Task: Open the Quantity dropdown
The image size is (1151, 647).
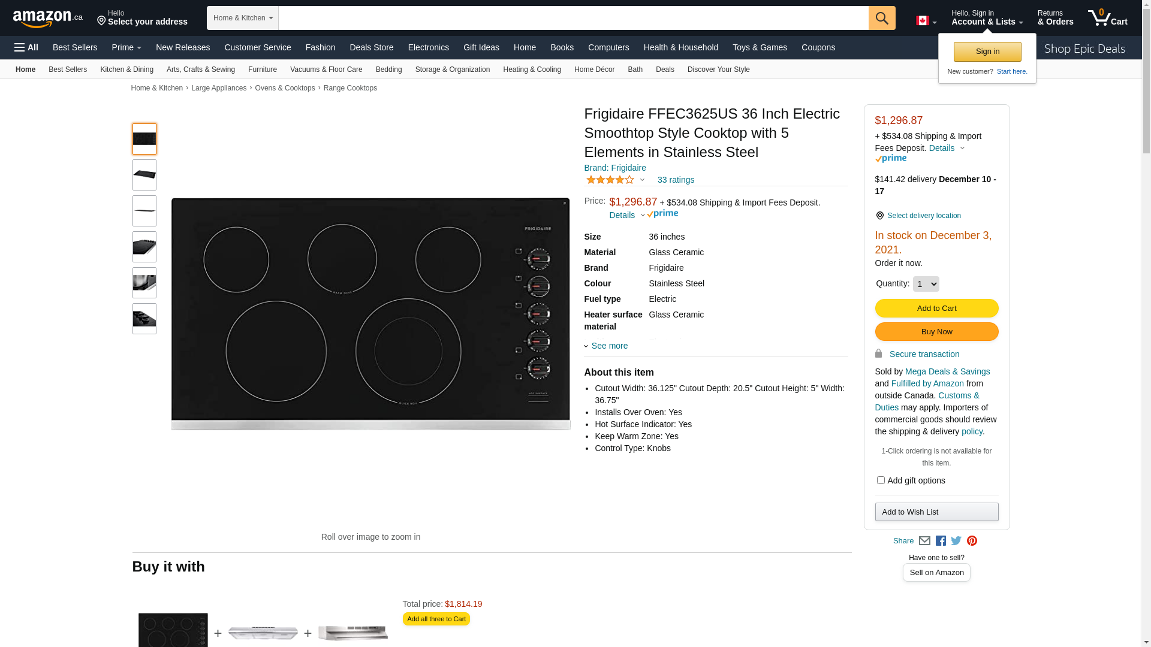Action: (926, 284)
